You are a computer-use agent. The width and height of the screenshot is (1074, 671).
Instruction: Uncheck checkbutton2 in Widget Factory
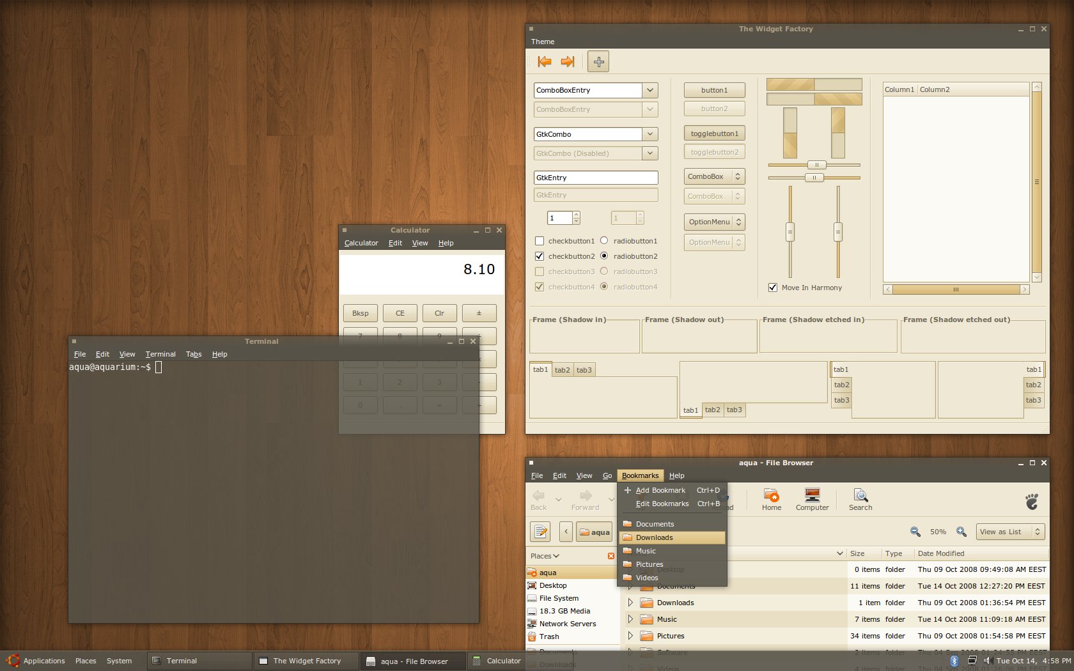[540, 256]
